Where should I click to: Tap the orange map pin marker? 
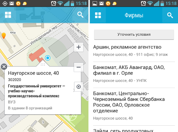4,36
